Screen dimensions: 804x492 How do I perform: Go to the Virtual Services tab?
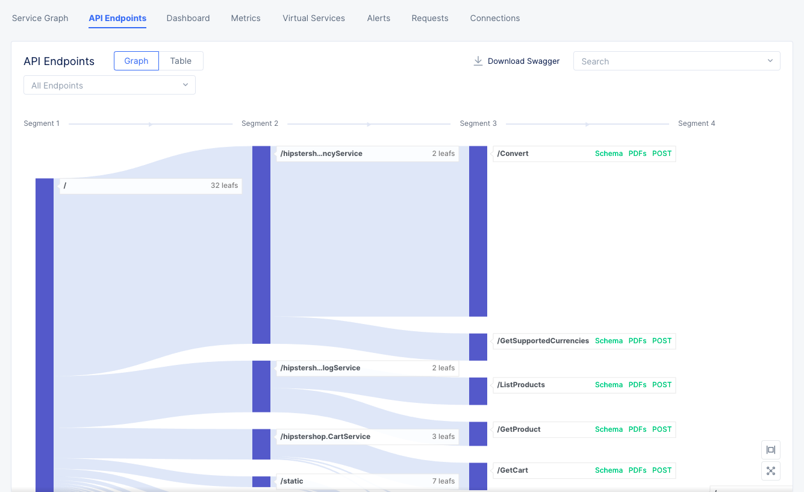313,18
